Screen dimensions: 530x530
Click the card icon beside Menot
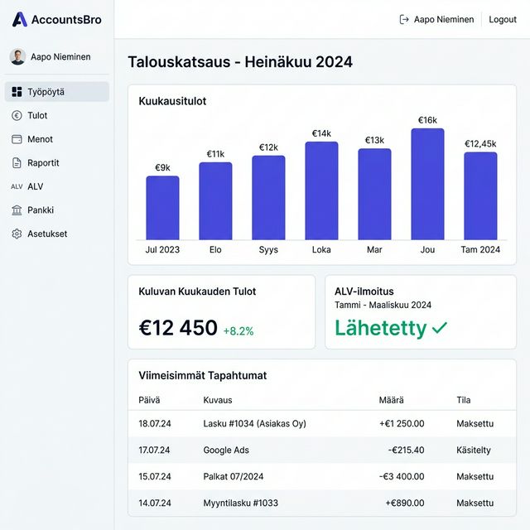17,139
